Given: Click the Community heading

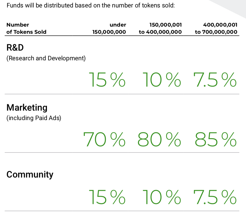Looking at the screenshot, I should tap(30, 175).
